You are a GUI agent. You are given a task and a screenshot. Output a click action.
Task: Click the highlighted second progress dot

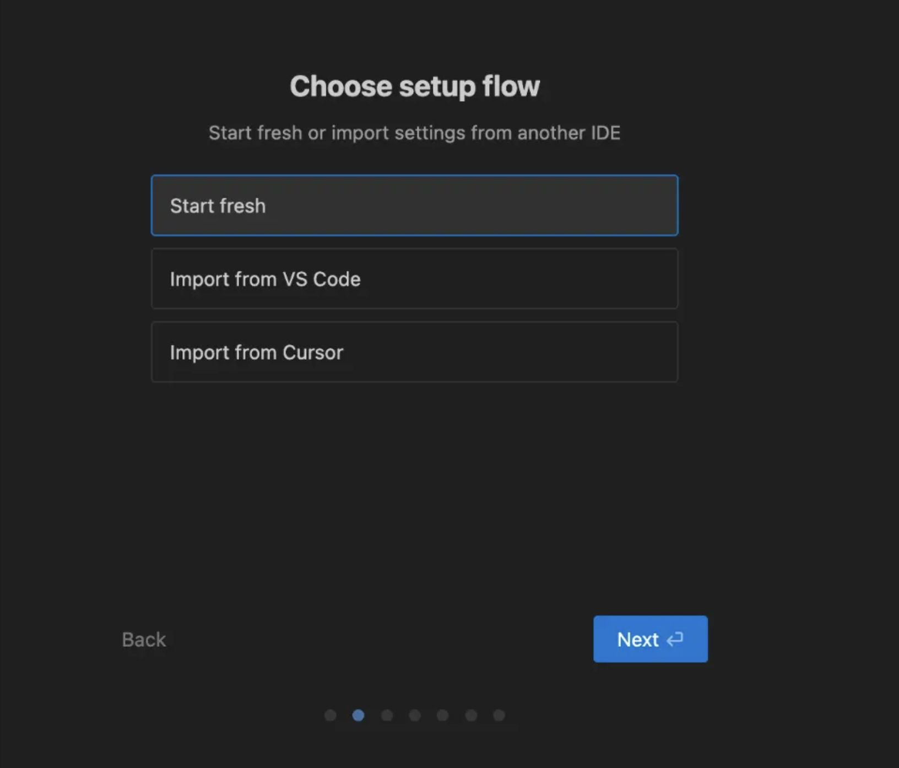point(359,715)
